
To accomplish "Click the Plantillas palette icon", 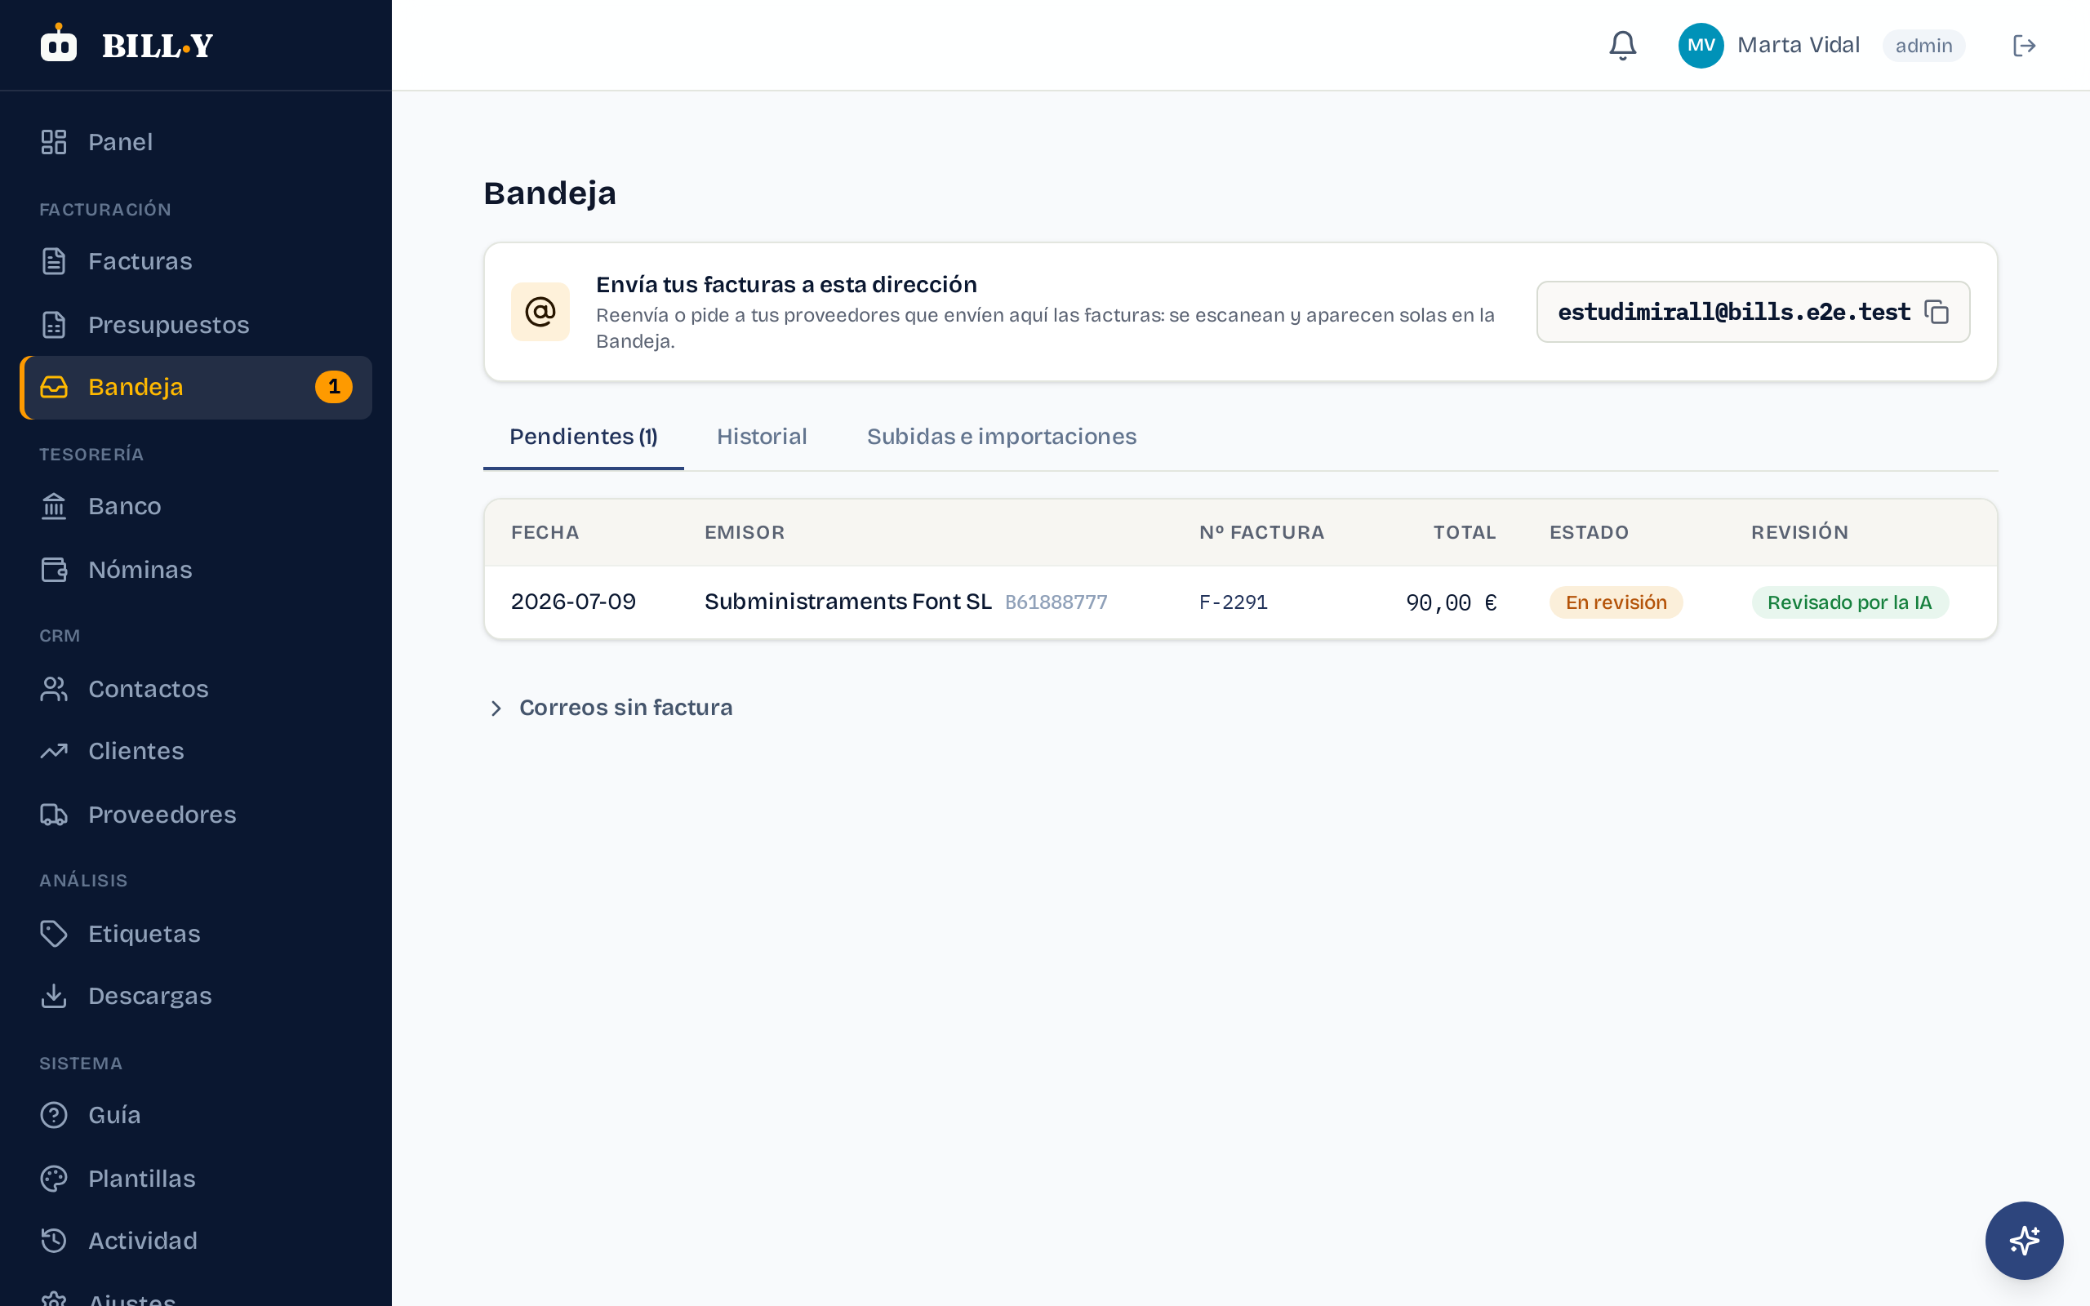I will [54, 1179].
